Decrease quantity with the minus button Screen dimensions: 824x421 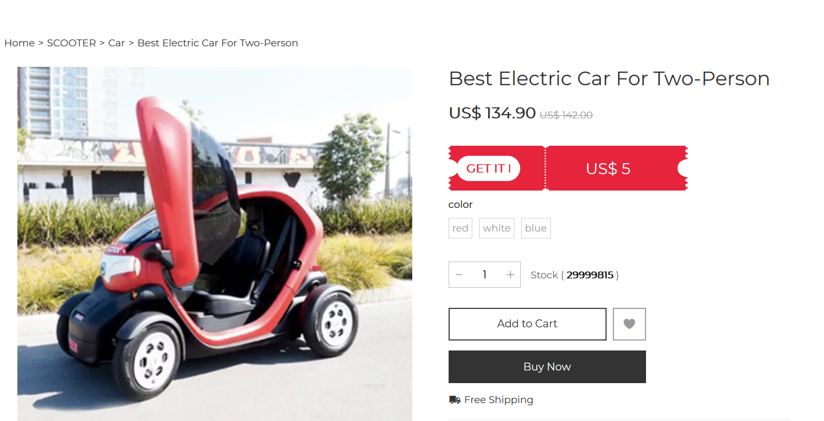click(x=459, y=275)
